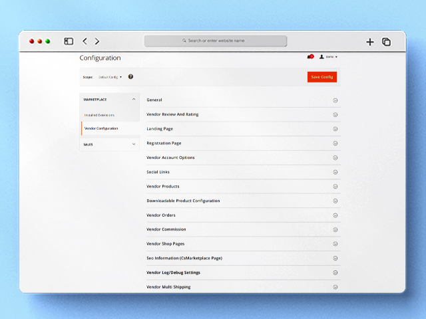Select Vendor Configuration in sidebar

(101, 128)
